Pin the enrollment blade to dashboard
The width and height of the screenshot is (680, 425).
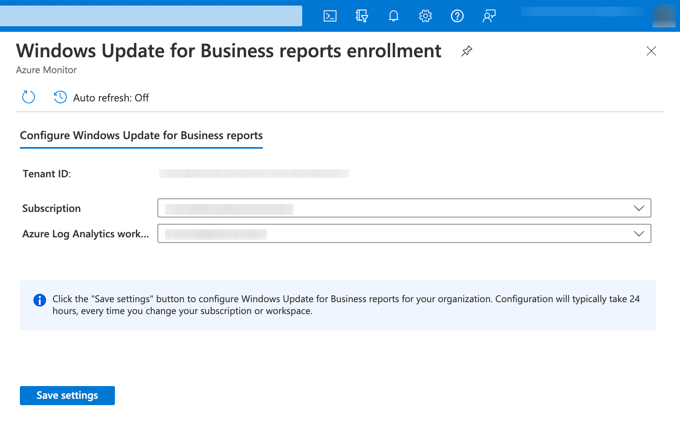tap(467, 51)
